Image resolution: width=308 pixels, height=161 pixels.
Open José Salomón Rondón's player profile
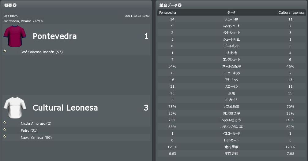pyautogui.click(x=41, y=52)
